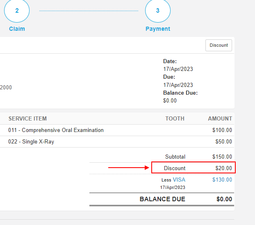Click the $50.00 amount for item 022
Image resolution: width=255 pixels, height=225 pixels.
[223, 142]
